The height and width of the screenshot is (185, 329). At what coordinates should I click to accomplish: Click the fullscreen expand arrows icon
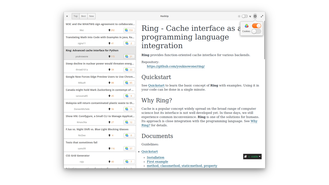pyautogui.click(x=262, y=16)
